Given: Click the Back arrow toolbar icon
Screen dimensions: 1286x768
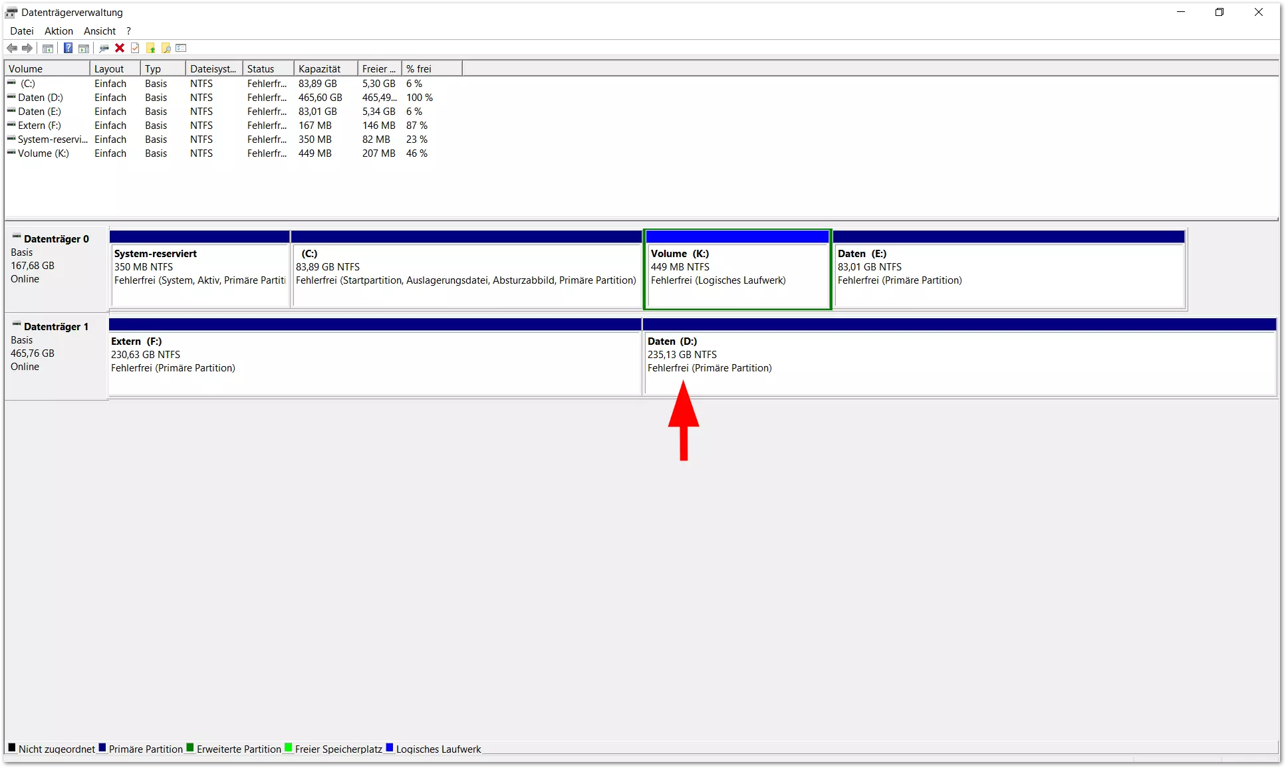Looking at the screenshot, I should (x=12, y=48).
